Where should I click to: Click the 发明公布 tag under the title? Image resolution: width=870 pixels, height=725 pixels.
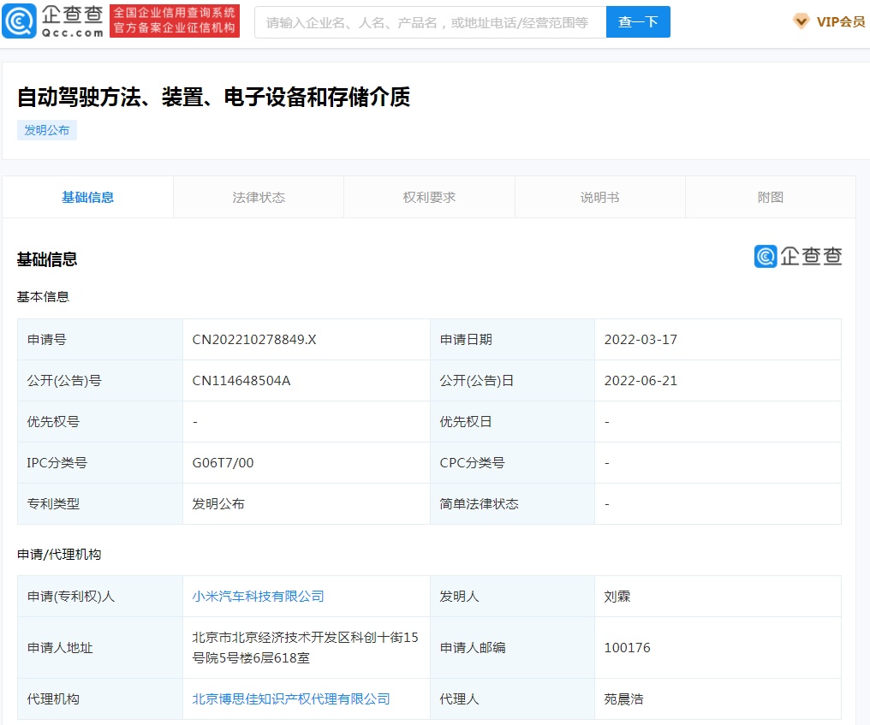click(47, 130)
